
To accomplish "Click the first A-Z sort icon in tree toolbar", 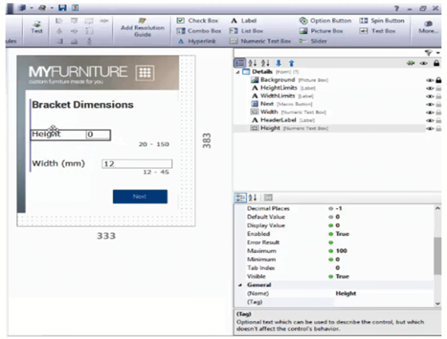I will coord(253,63).
